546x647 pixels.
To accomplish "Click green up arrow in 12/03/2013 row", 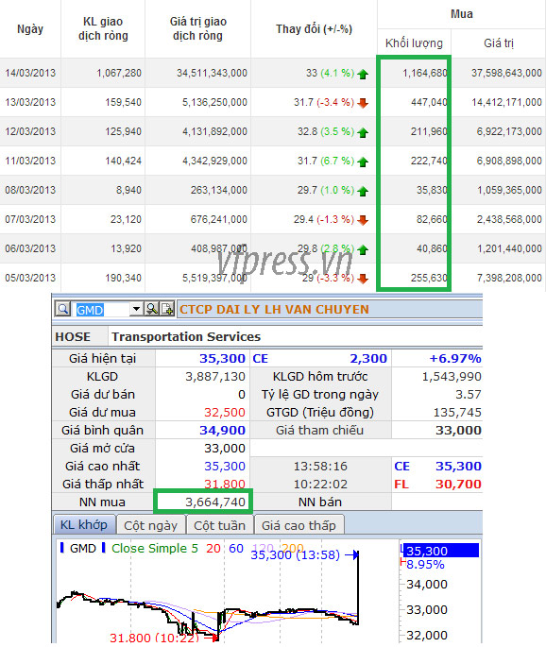I will (x=363, y=133).
